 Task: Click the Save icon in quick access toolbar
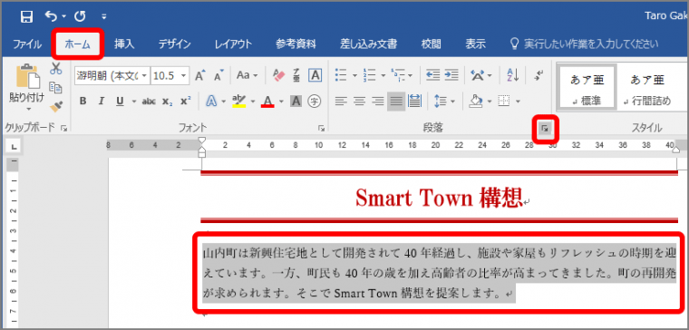tap(26, 16)
